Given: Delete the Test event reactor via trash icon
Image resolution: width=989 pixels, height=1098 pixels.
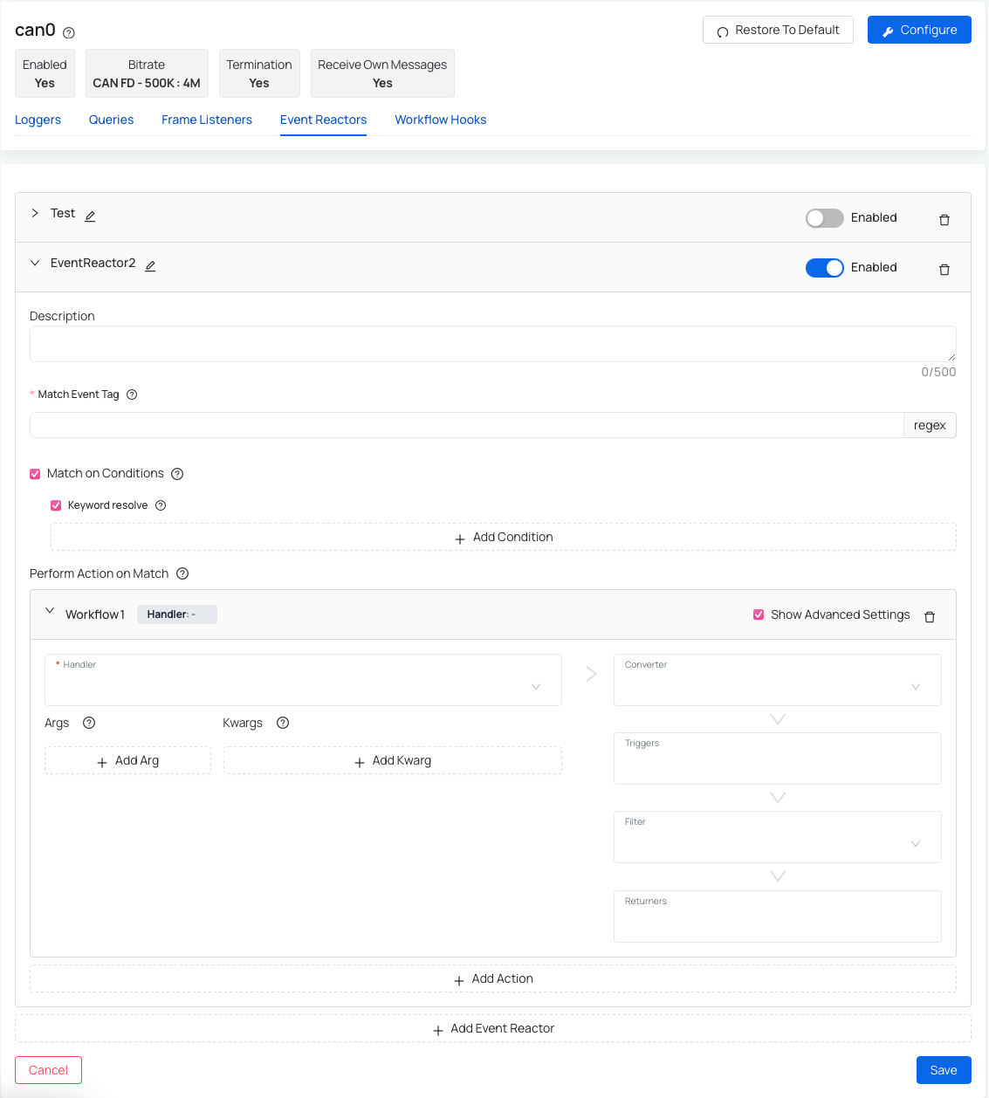Looking at the screenshot, I should click(x=944, y=219).
